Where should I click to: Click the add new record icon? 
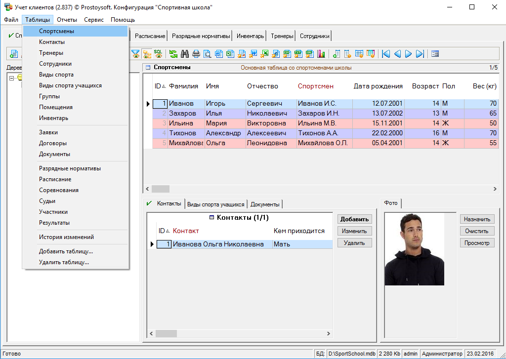tap(13, 54)
